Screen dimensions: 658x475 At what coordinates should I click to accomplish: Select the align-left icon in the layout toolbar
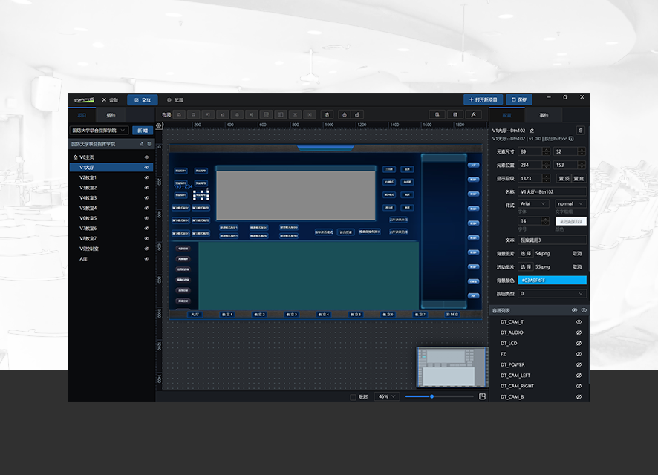[x=178, y=115]
